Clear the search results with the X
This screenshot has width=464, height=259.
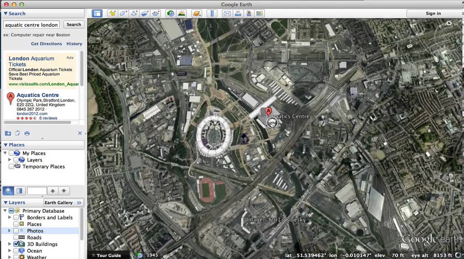[80, 134]
